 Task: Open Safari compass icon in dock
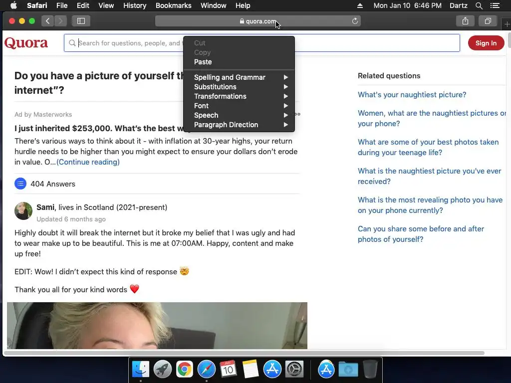tap(206, 370)
